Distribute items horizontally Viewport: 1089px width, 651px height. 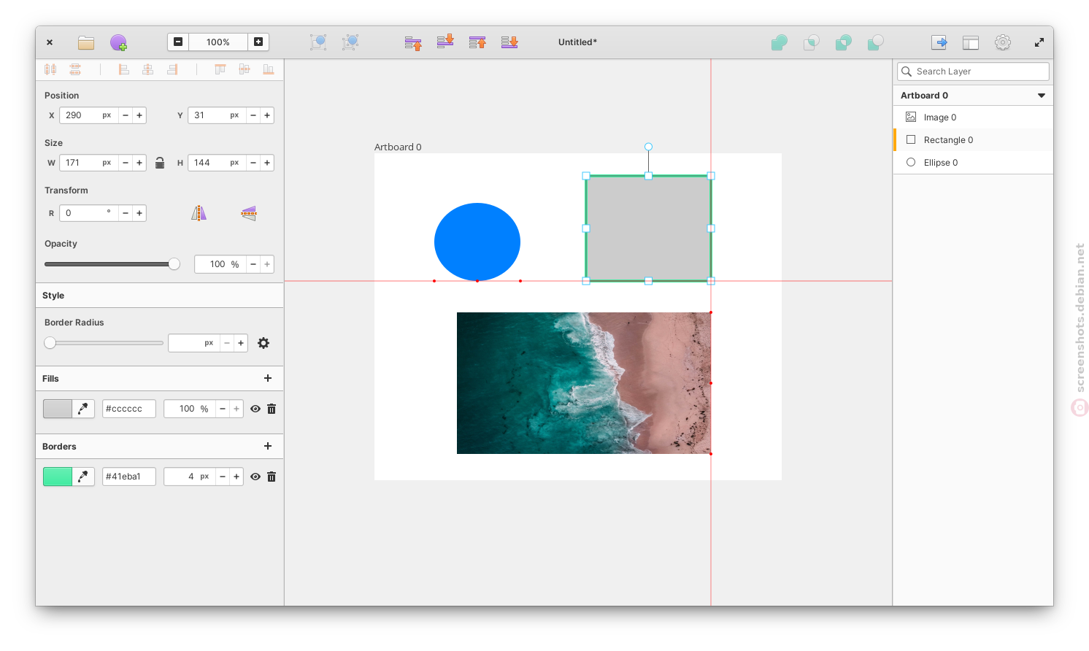50,69
